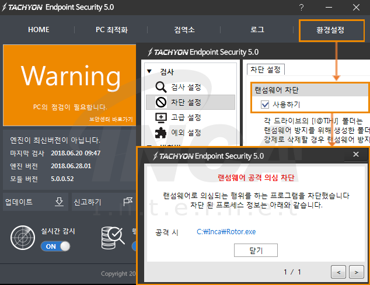Click 모듈 버전 value 5.0.0.52
The width and height of the screenshot is (370, 285).
click(x=62, y=179)
